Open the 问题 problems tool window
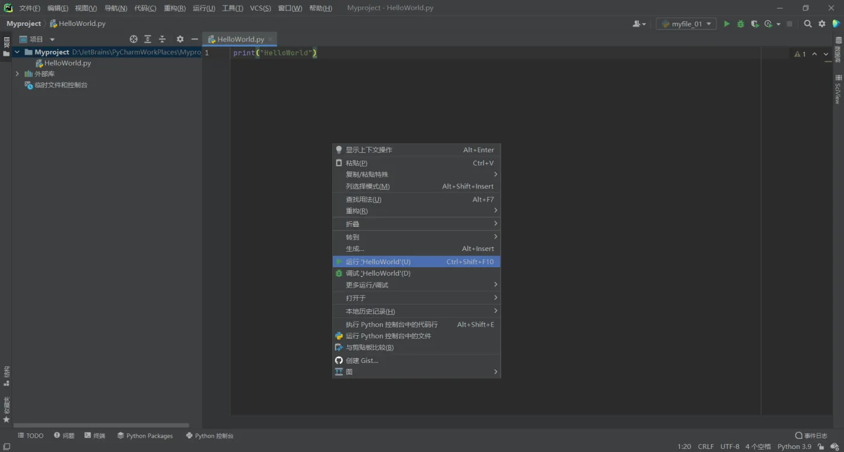This screenshot has width=844, height=452. pyautogui.click(x=65, y=436)
